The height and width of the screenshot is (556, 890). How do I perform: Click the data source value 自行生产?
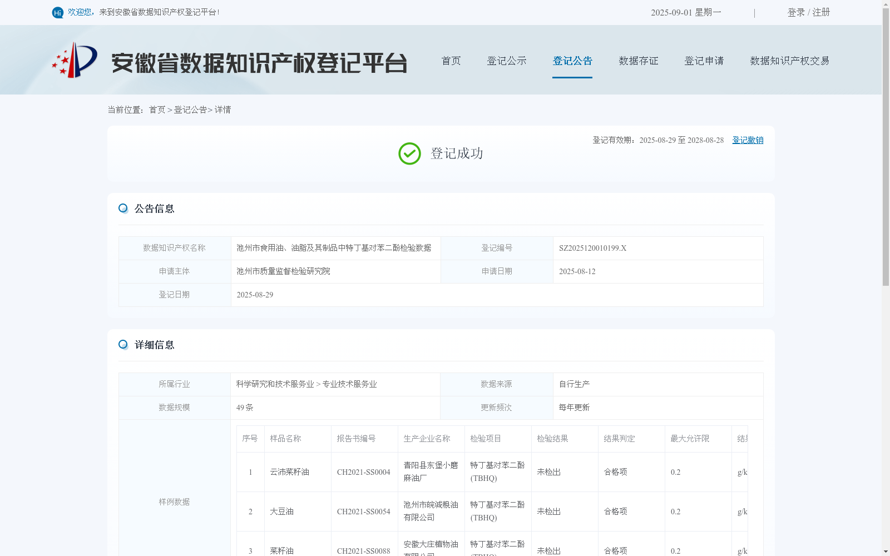575,384
